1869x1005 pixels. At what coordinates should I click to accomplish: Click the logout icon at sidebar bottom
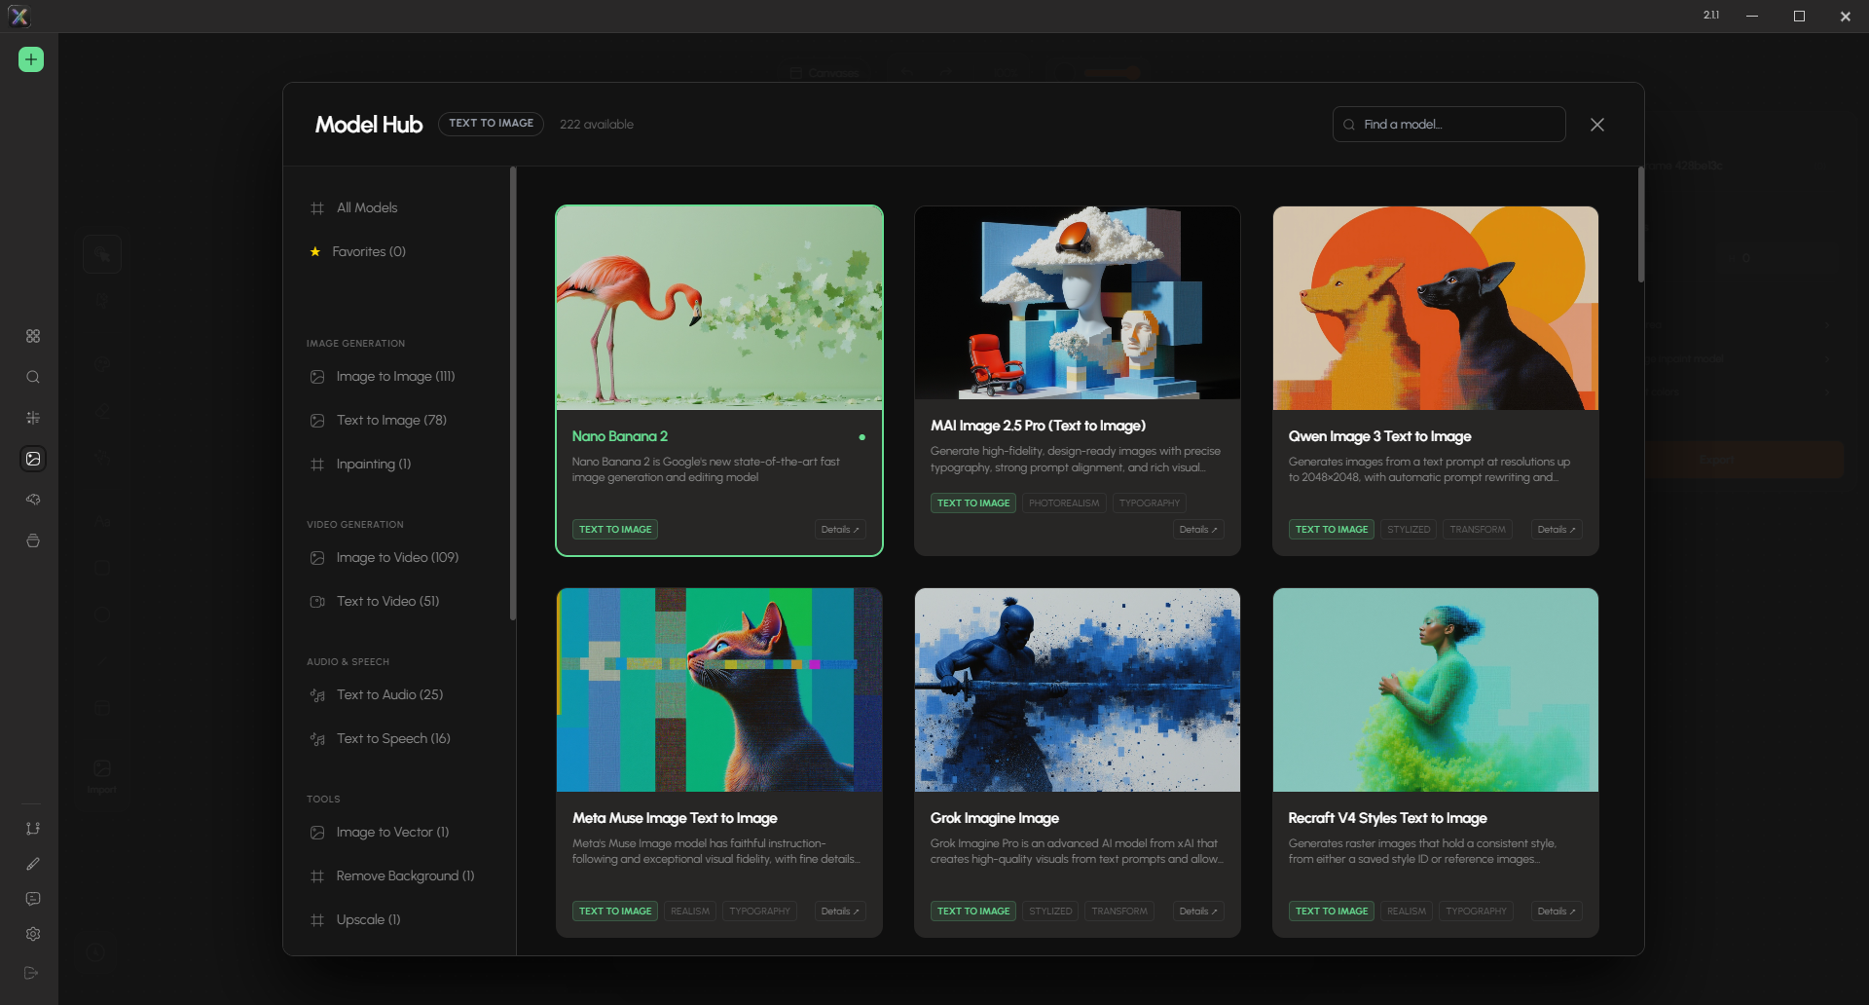(x=31, y=973)
